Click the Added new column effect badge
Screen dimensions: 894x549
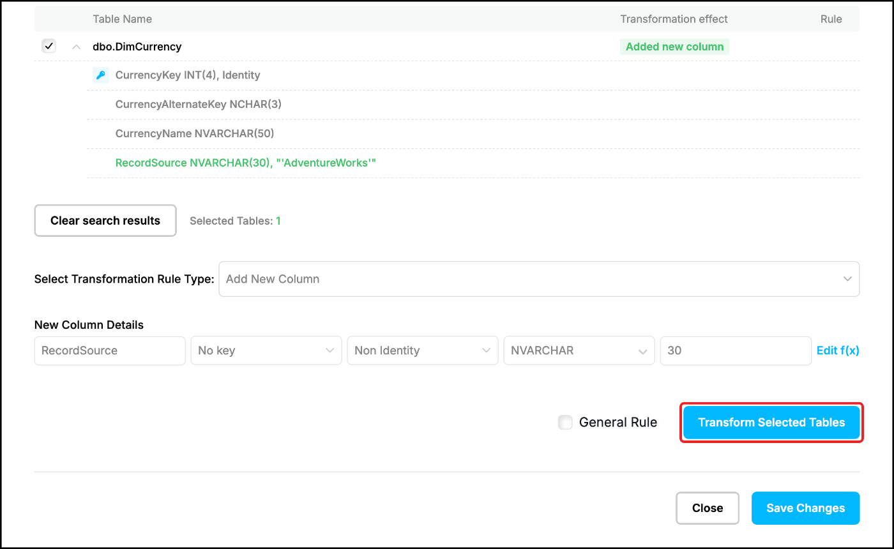tap(674, 47)
